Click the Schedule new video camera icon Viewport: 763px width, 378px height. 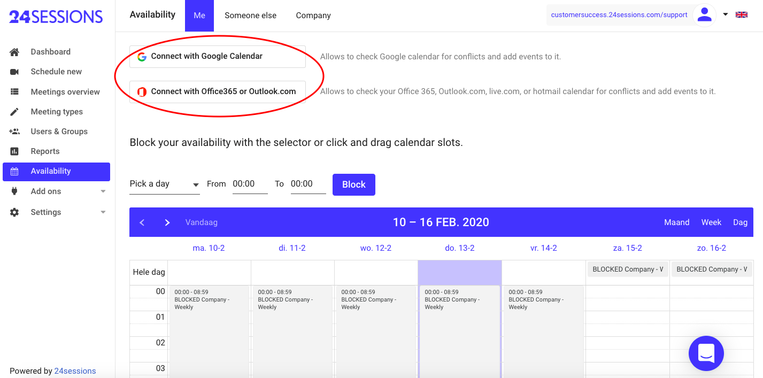(14, 72)
